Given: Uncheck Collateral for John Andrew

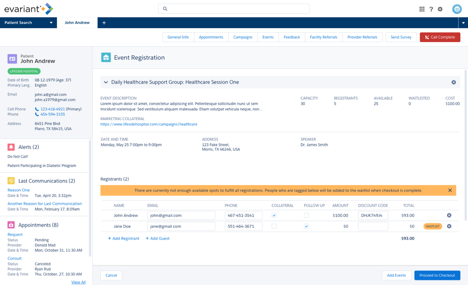Looking at the screenshot, I should click(274, 215).
